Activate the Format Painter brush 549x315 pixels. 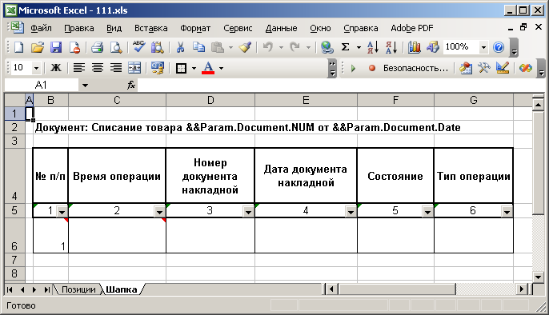coord(245,47)
